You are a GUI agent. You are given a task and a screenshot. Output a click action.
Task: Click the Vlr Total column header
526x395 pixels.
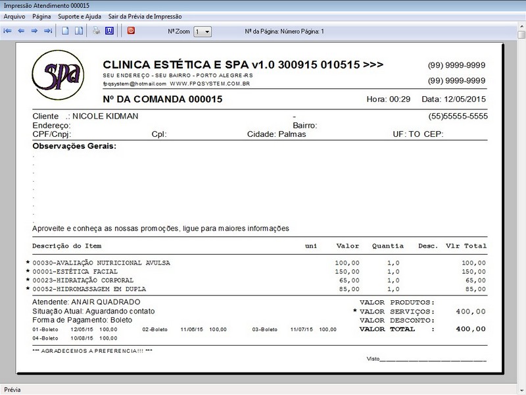466,246
